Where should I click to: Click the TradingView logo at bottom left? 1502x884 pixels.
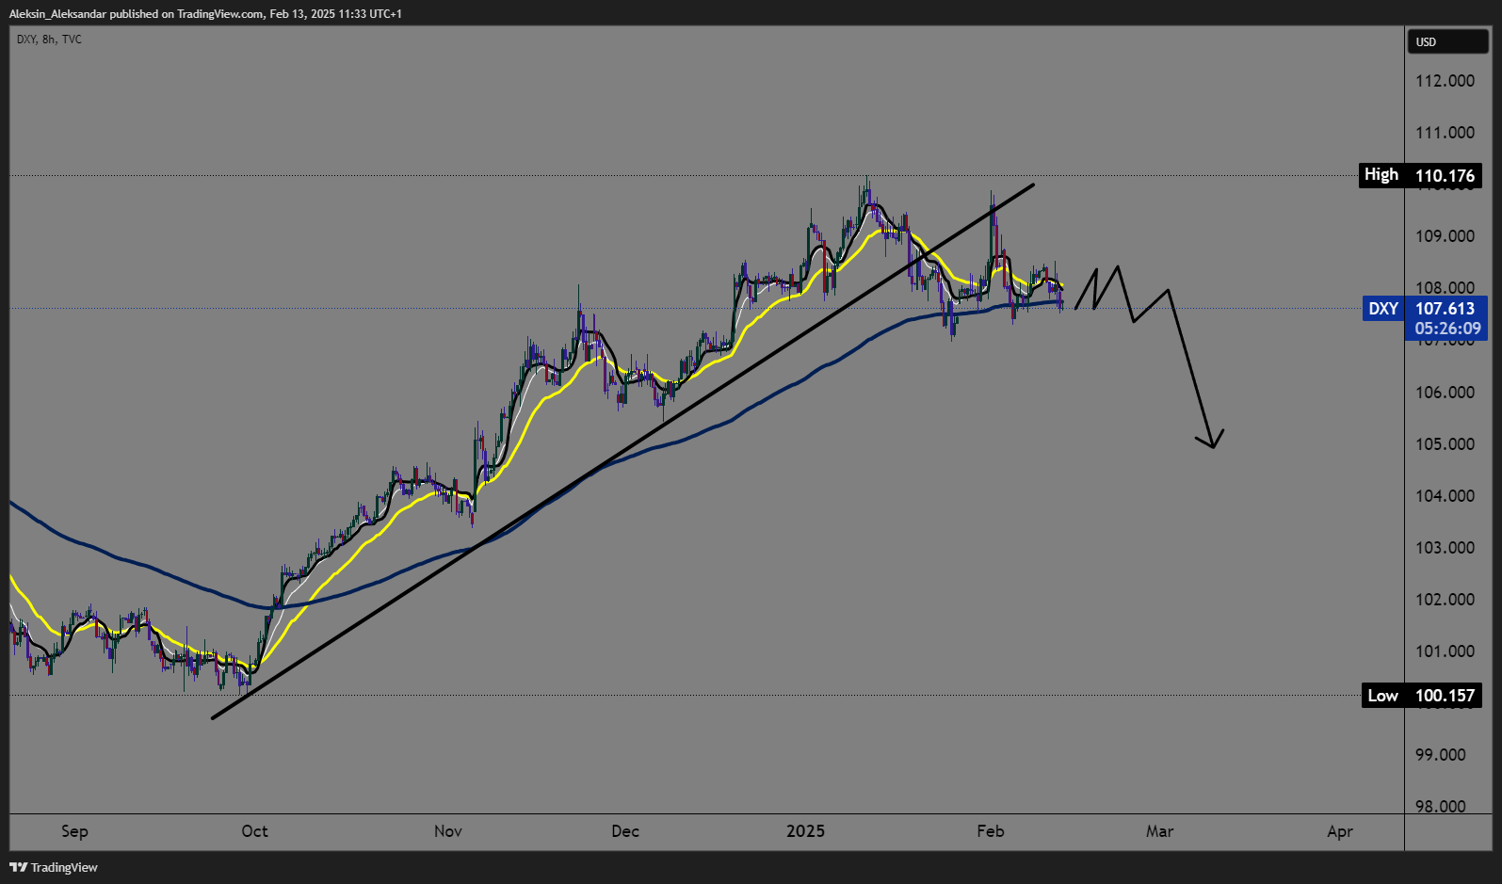pos(54,867)
